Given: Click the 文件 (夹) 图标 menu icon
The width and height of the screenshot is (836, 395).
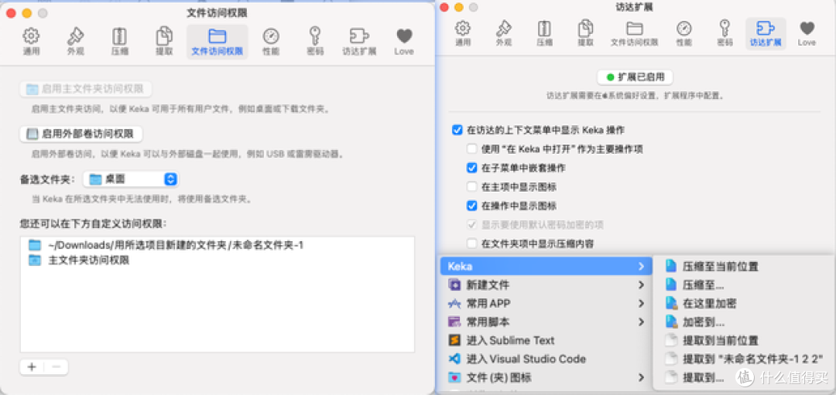Looking at the screenshot, I should (454, 377).
